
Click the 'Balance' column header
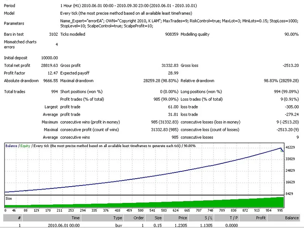284,218
